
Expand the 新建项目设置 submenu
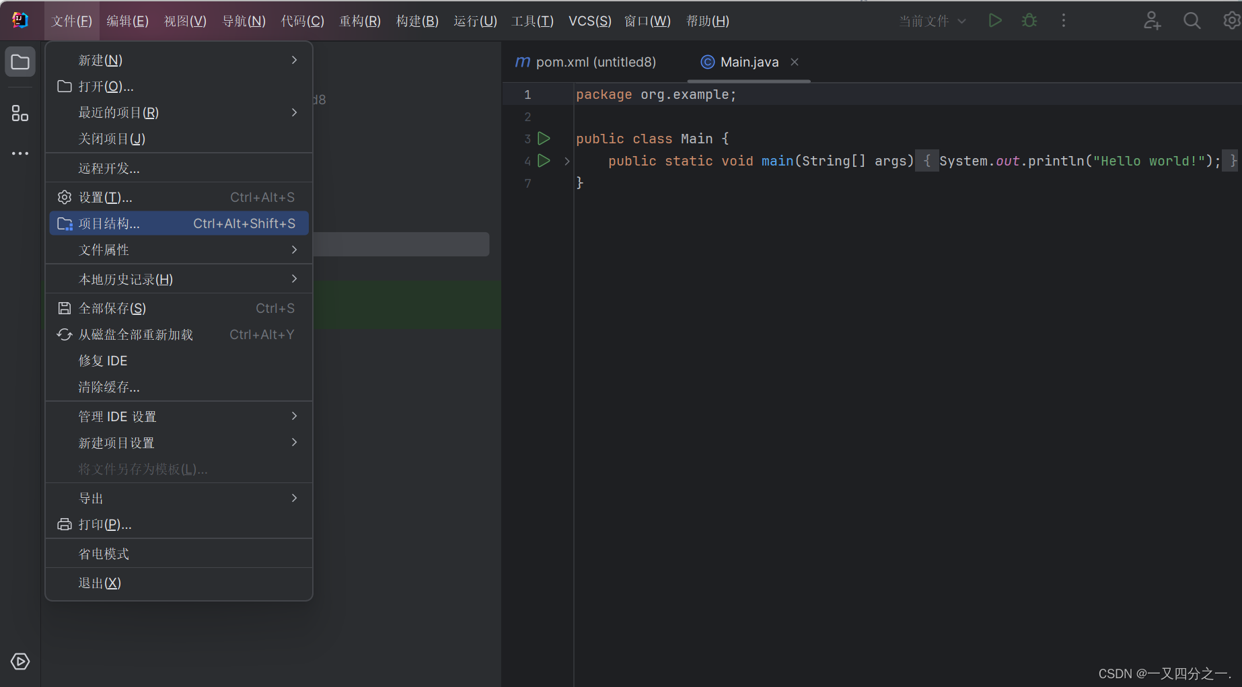click(179, 443)
